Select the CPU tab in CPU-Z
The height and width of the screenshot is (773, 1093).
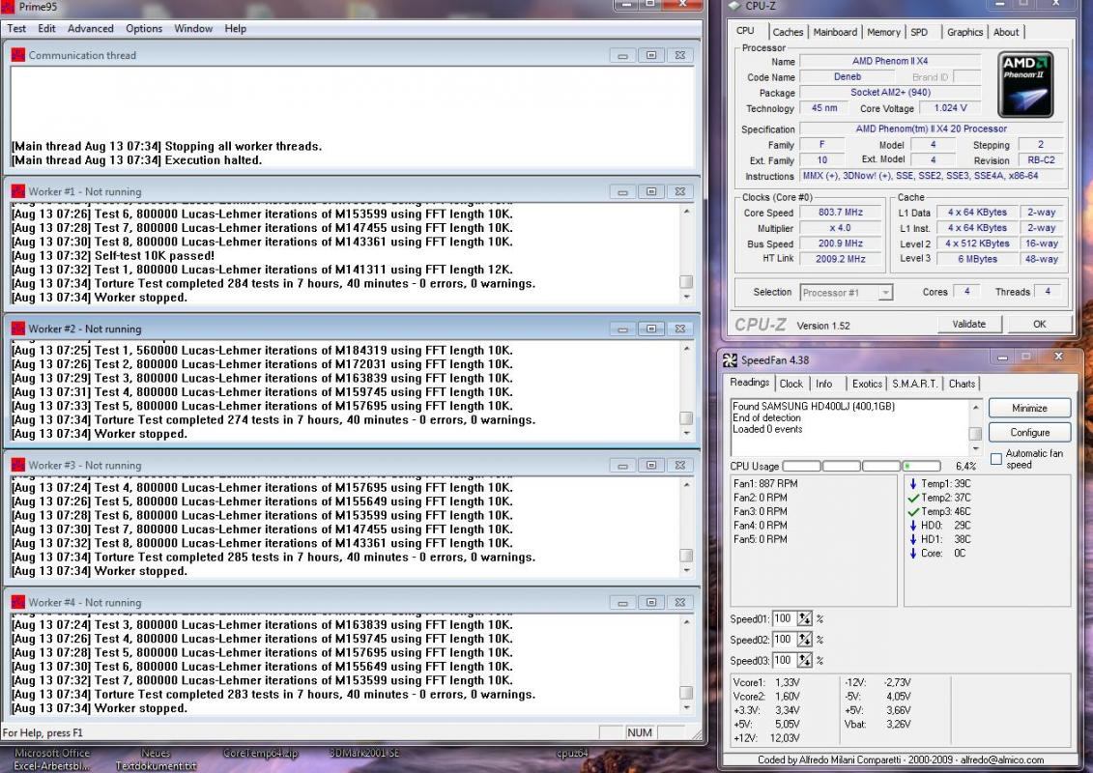[745, 31]
